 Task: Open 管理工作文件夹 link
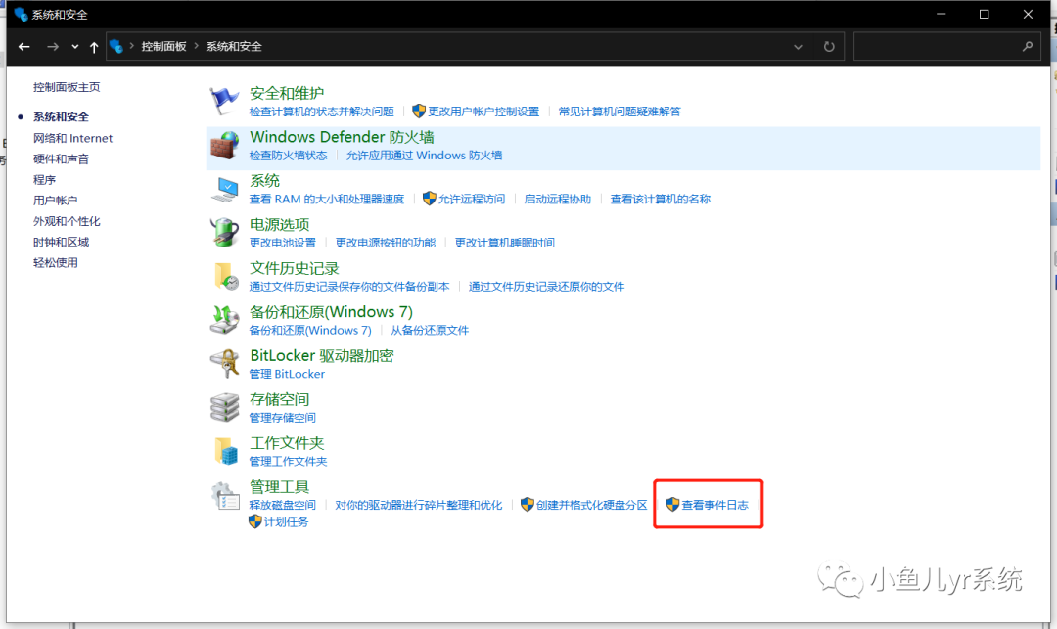pyautogui.click(x=288, y=462)
